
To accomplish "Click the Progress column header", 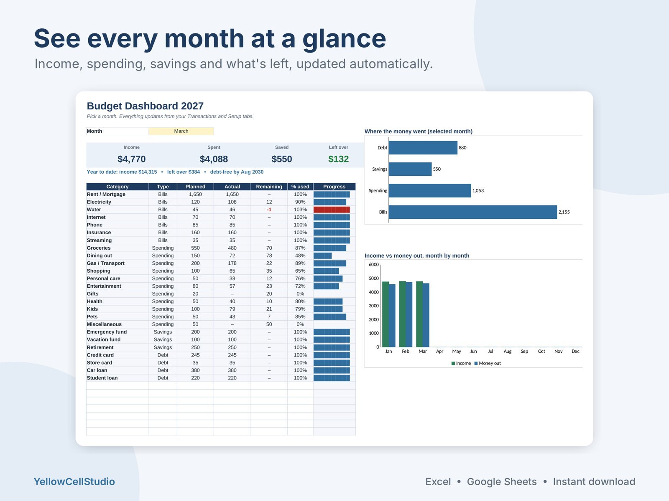I will tap(334, 187).
